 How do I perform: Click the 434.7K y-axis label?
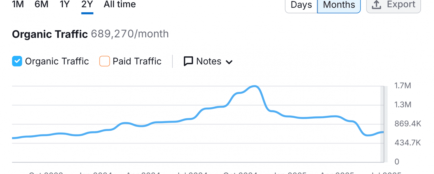coord(407,143)
